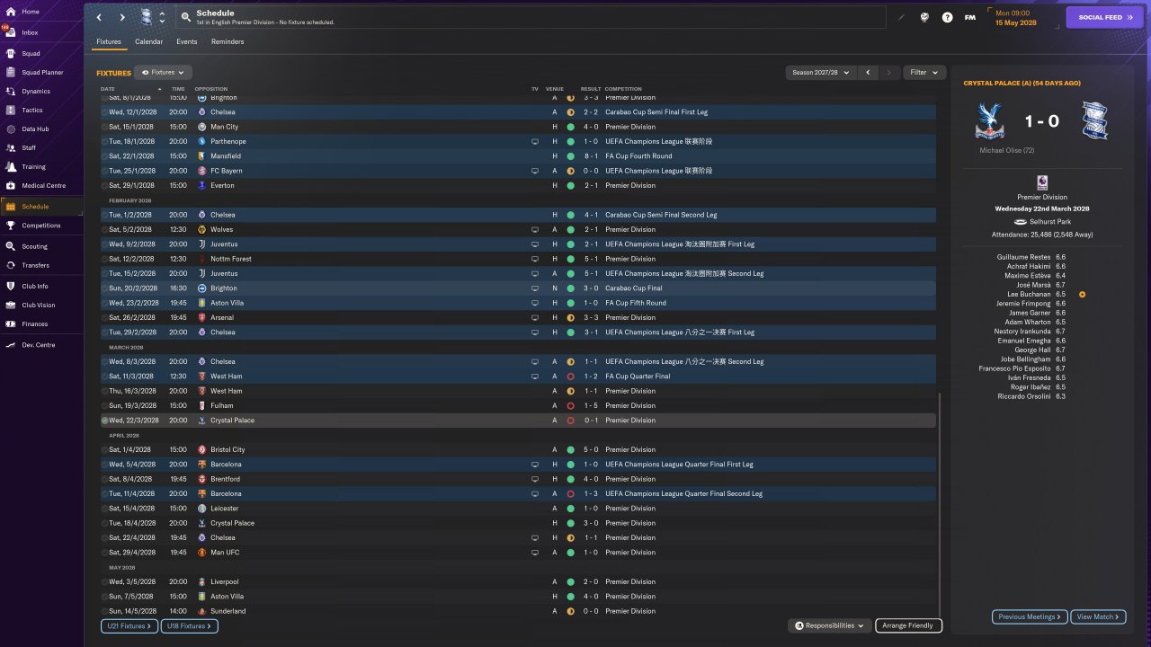Go back using the left arrow

(99, 17)
